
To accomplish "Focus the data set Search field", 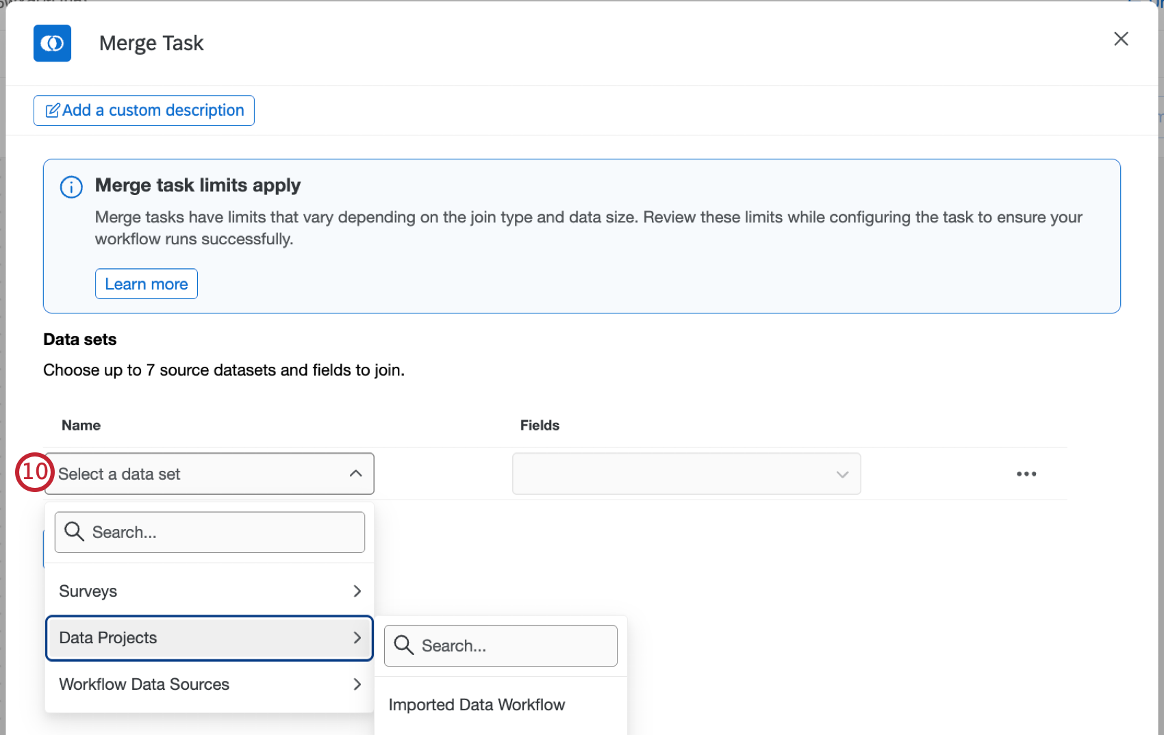I will (210, 532).
